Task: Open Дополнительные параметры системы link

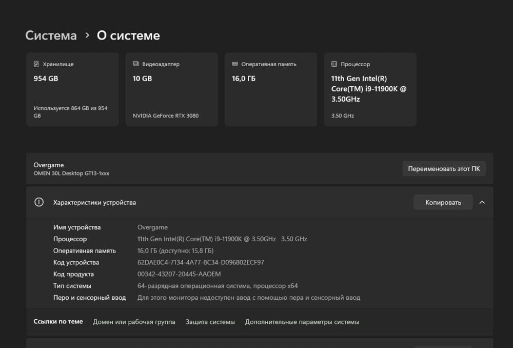Action: coord(302,322)
